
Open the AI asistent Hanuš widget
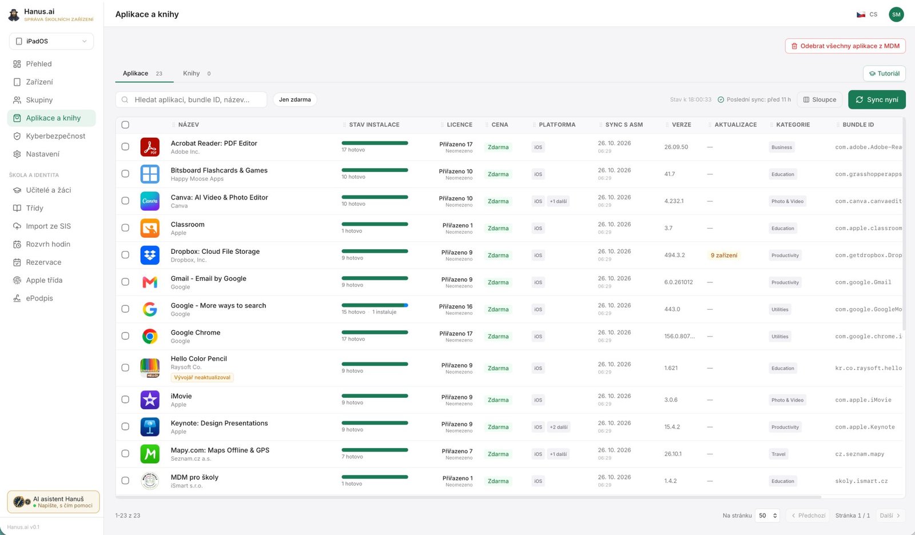[x=53, y=502]
